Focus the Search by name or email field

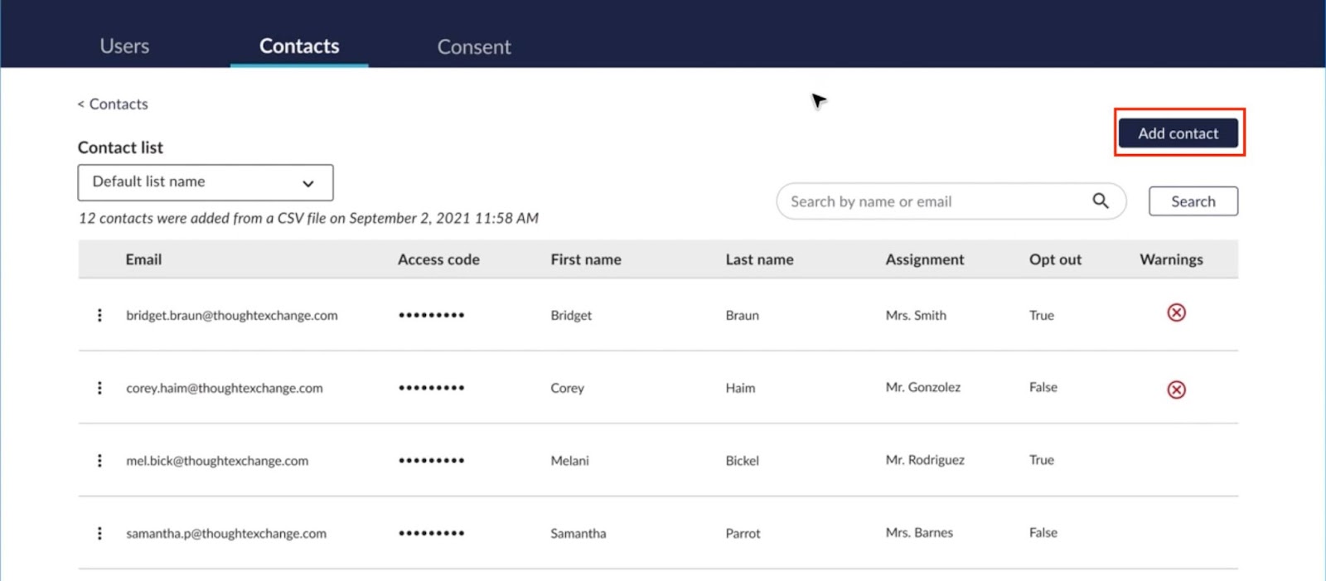coord(928,201)
